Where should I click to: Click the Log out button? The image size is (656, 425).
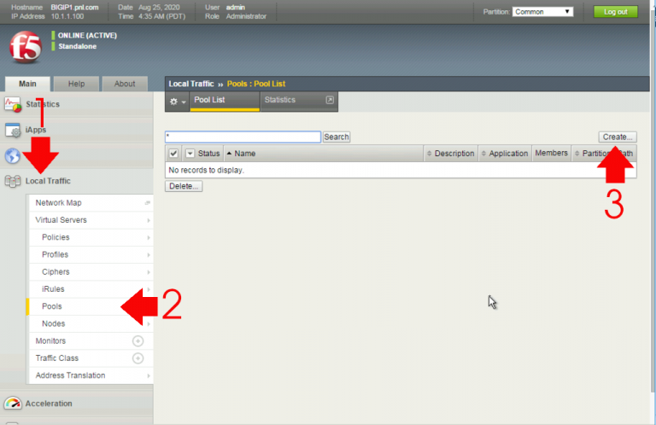[x=615, y=12]
